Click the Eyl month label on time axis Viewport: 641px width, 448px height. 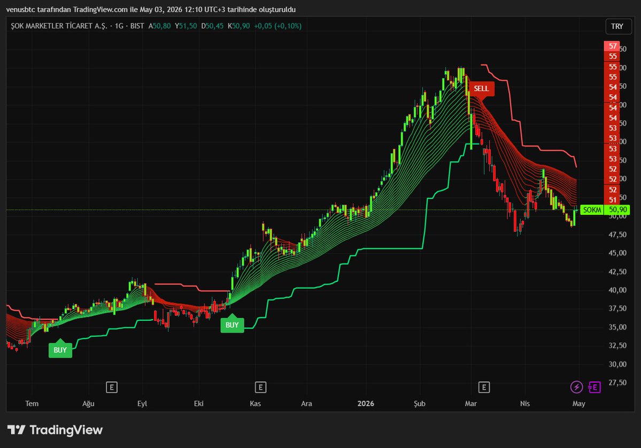point(142,404)
